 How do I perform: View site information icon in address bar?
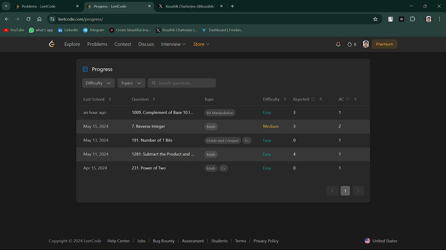[52, 19]
